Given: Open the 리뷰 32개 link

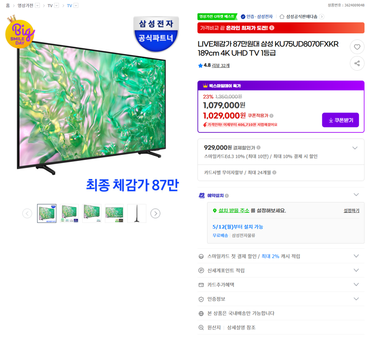Looking at the screenshot, I should coord(221,65).
